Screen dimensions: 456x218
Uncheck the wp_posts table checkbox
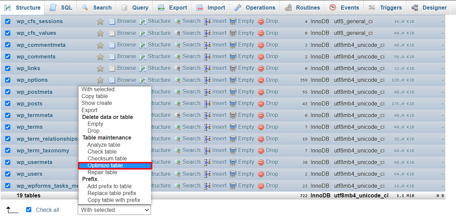(x=8, y=103)
